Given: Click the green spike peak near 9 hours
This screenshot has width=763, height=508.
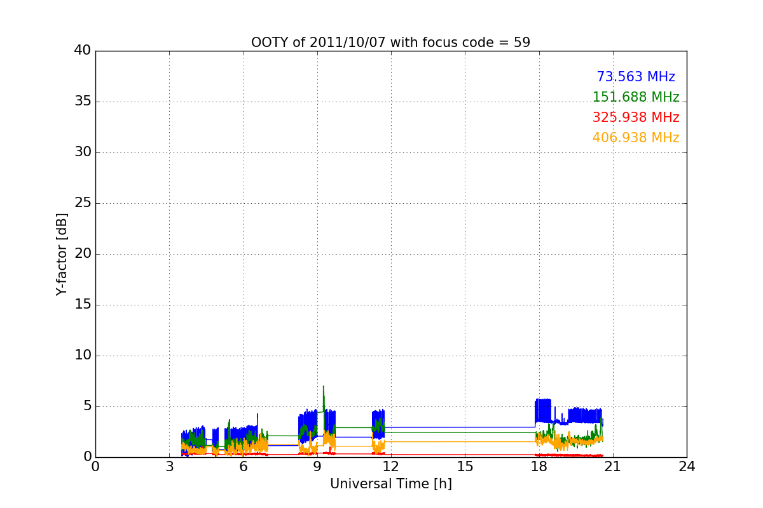Looking at the screenshot, I should point(323,387).
